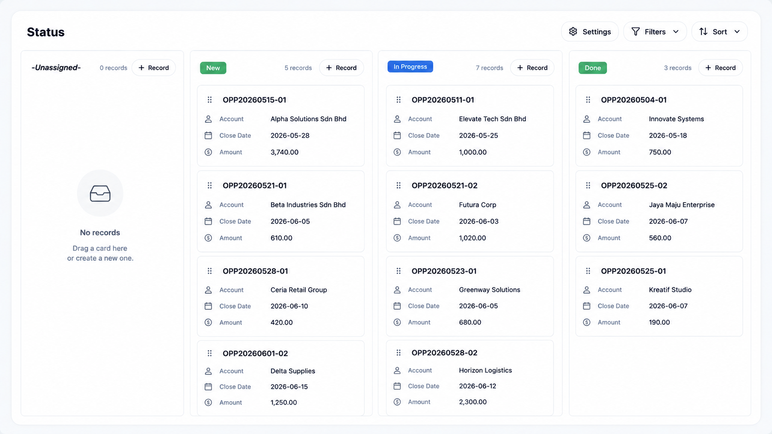Open opportunity OPP20260528-01 title
The image size is (772, 434).
[x=255, y=271]
